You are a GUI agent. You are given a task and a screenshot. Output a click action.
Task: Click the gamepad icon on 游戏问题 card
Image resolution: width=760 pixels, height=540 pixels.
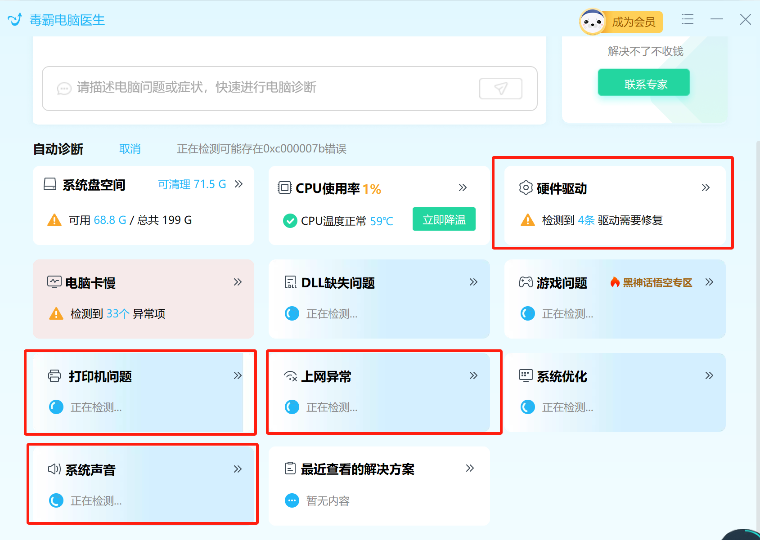pyautogui.click(x=526, y=282)
